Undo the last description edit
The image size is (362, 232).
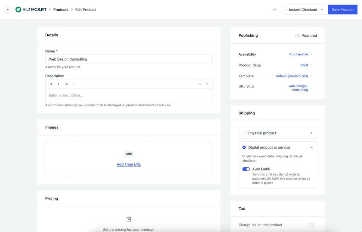(x=200, y=84)
